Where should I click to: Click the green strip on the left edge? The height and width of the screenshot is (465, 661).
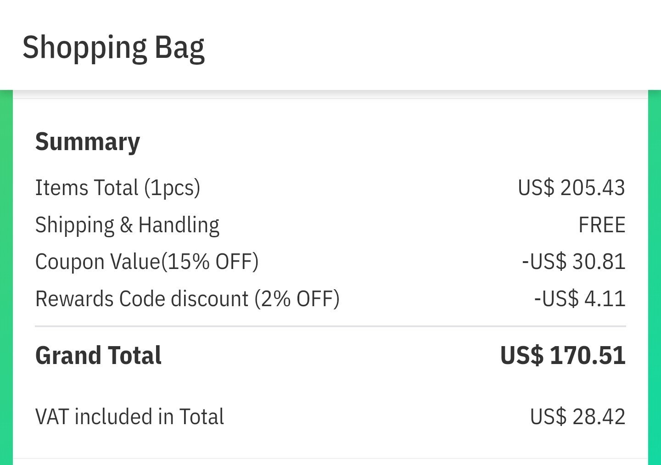pos(6,275)
